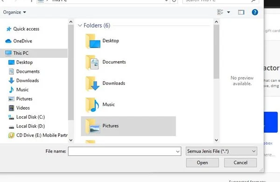The height and width of the screenshot is (182, 280).
Task: Click the OneDrive cloud icon
Action: click(8, 41)
